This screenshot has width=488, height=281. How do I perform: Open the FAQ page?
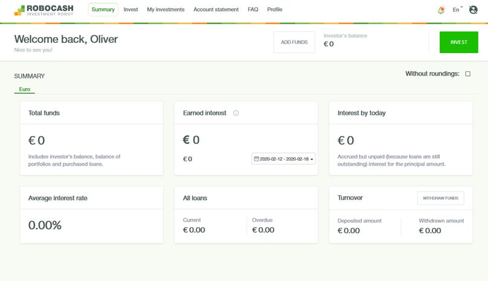[x=252, y=10]
